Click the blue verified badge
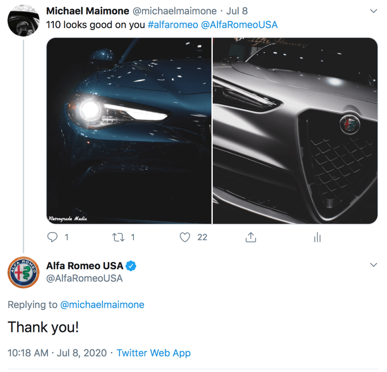387x372 pixels. tap(131, 266)
